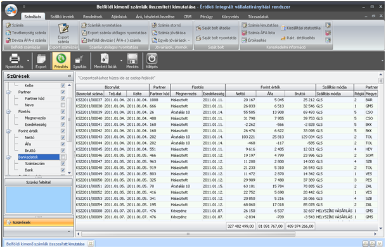
Task: Open Számla kimutatása report
Action: pos(260,25)
